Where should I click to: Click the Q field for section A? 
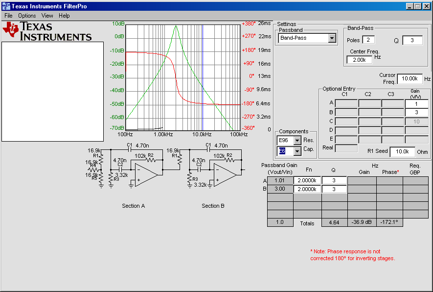334,180
